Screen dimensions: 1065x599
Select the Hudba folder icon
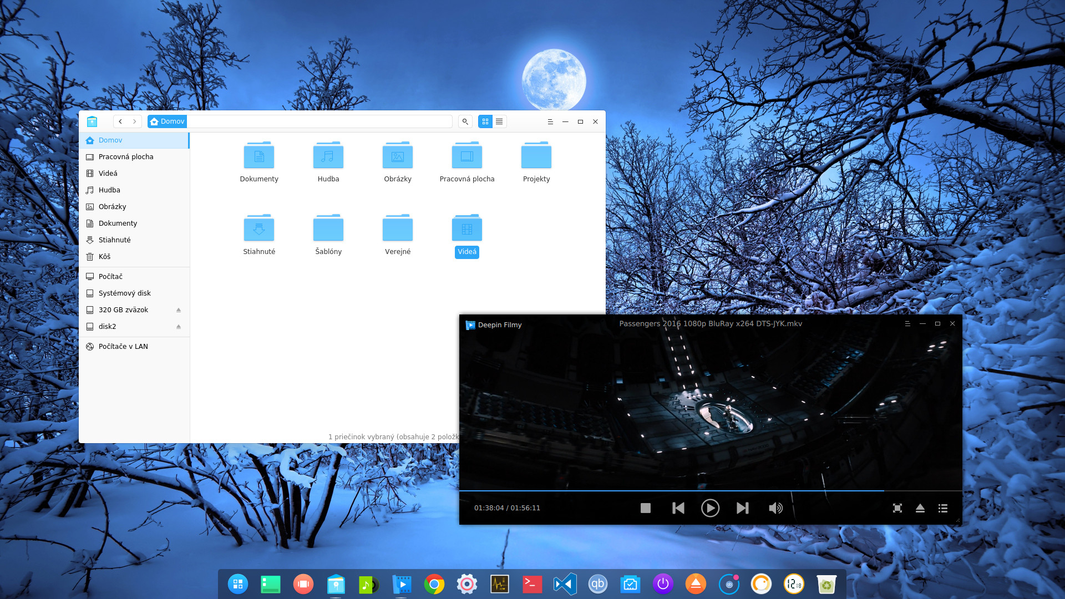click(x=328, y=155)
